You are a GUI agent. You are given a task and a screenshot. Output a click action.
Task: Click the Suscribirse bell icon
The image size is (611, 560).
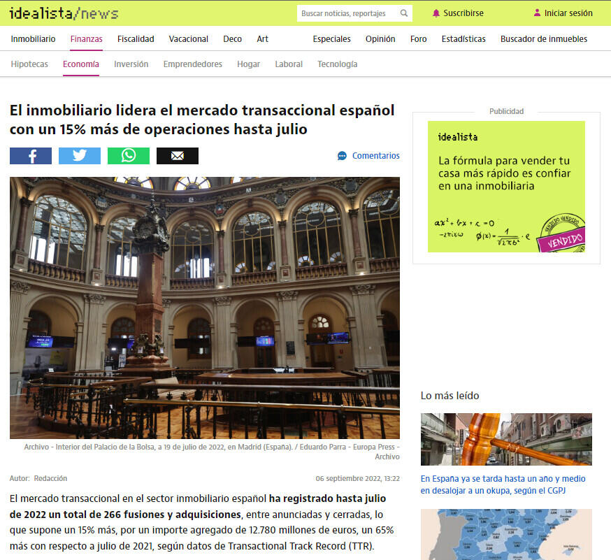click(436, 13)
